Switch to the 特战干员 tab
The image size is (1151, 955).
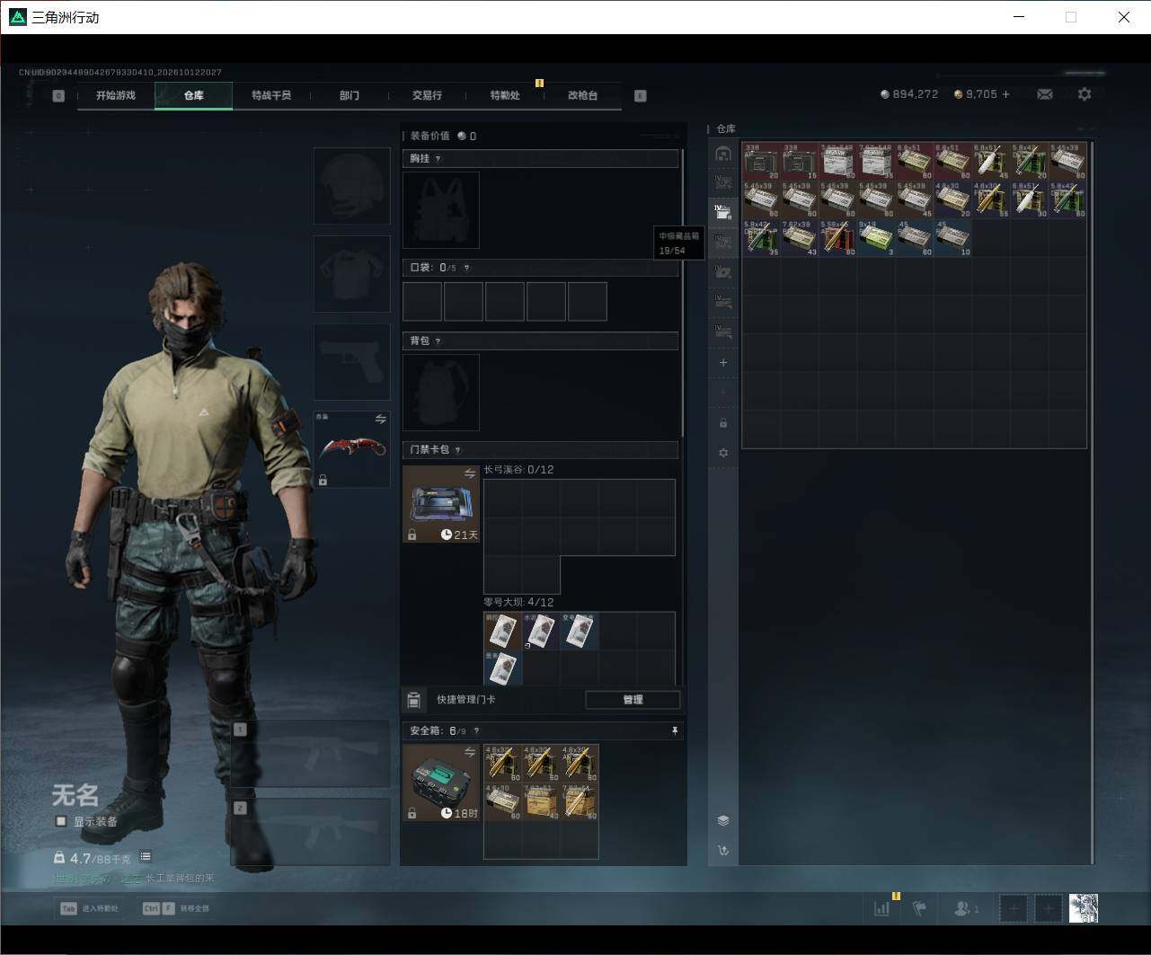click(271, 95)
